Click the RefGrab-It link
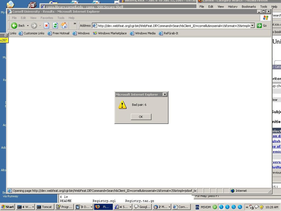 pos(169,33)
